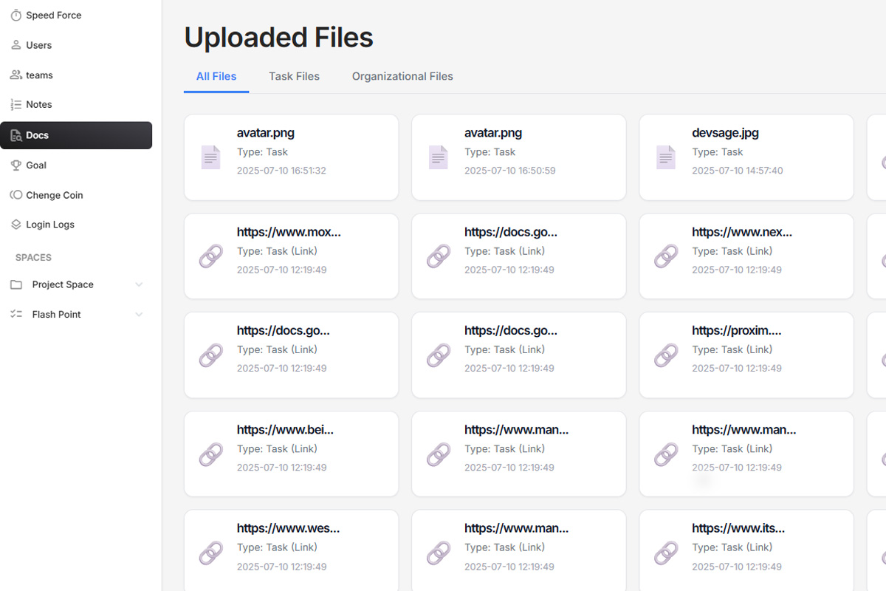Open the https://www.nex... link title
Image resolution: width=886 pixels, height=591 pixels.
tap(742, 232)
